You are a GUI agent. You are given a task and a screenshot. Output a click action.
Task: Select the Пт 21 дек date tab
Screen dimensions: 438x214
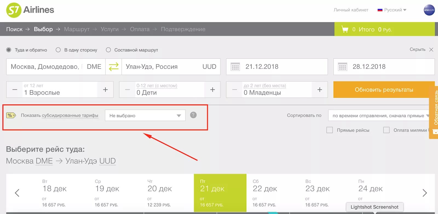pyautogui.click(x=220, y=193)
